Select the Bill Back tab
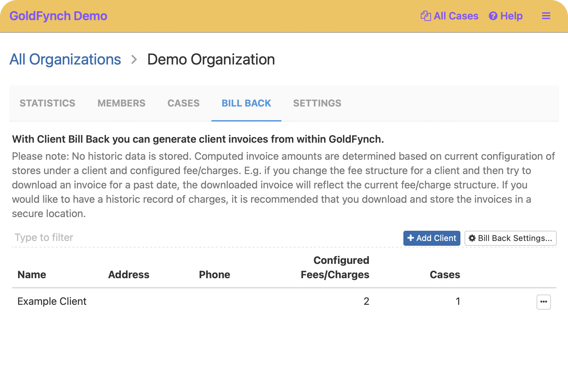Screen dimensions: 568x370 246,103
